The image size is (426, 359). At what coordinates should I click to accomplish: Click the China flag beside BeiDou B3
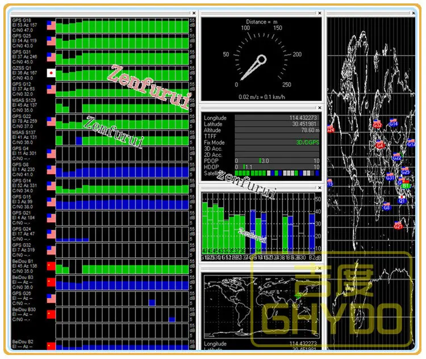pyautogui.click(x=51, y=282)
